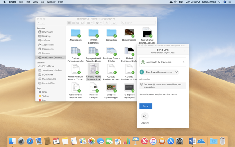Open App Store from the Dock
This screenshot has width=235, height=147.
point(171,141)
